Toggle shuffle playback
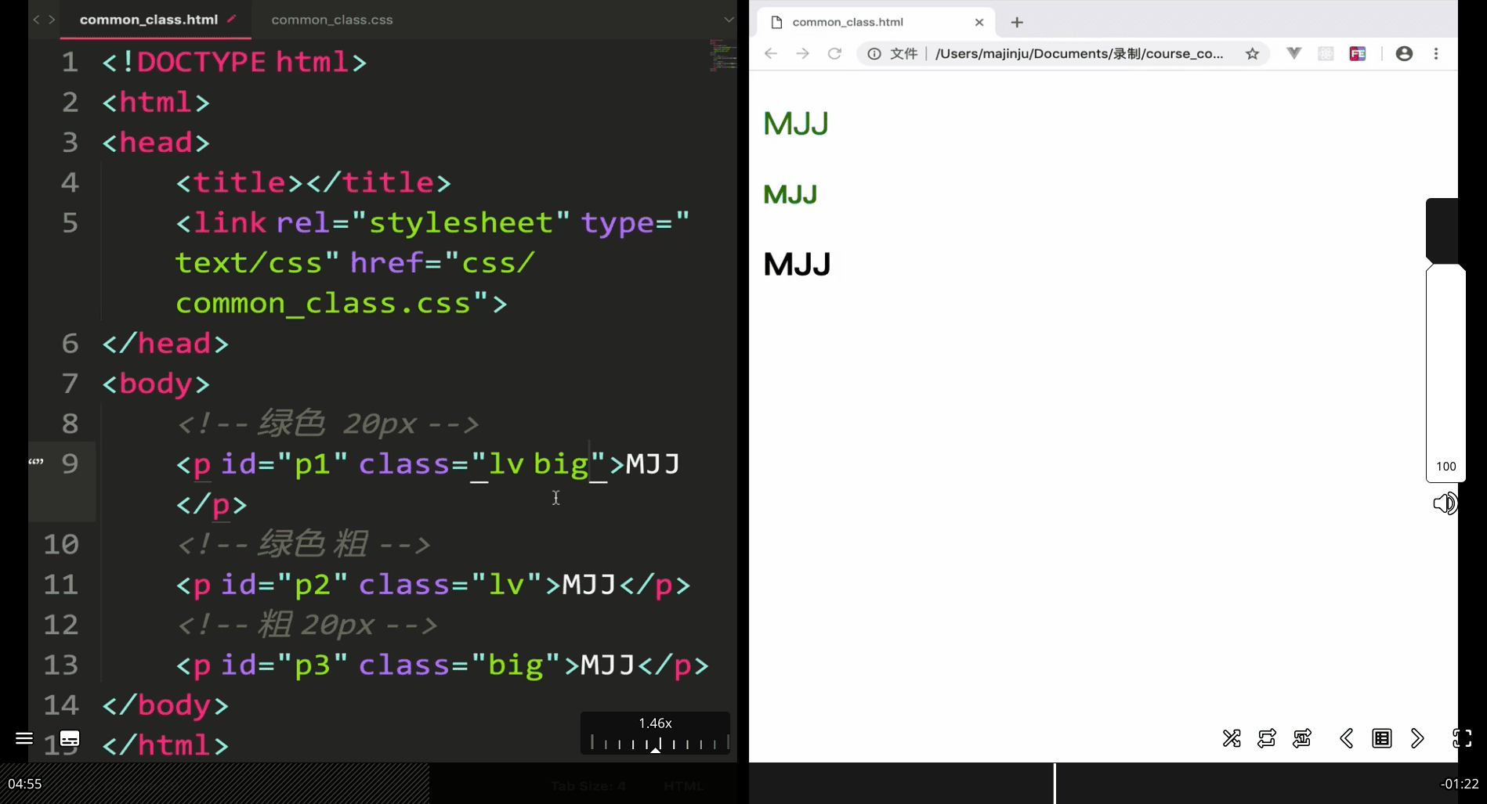 pos(1232,738)
